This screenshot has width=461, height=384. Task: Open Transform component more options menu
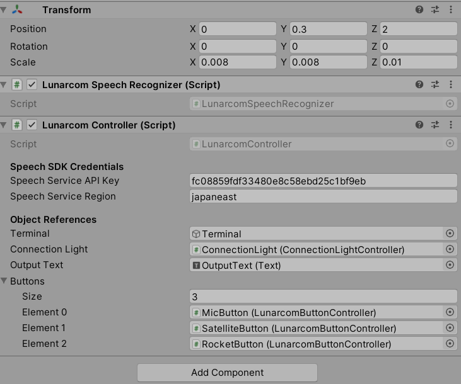coord(451,9)
